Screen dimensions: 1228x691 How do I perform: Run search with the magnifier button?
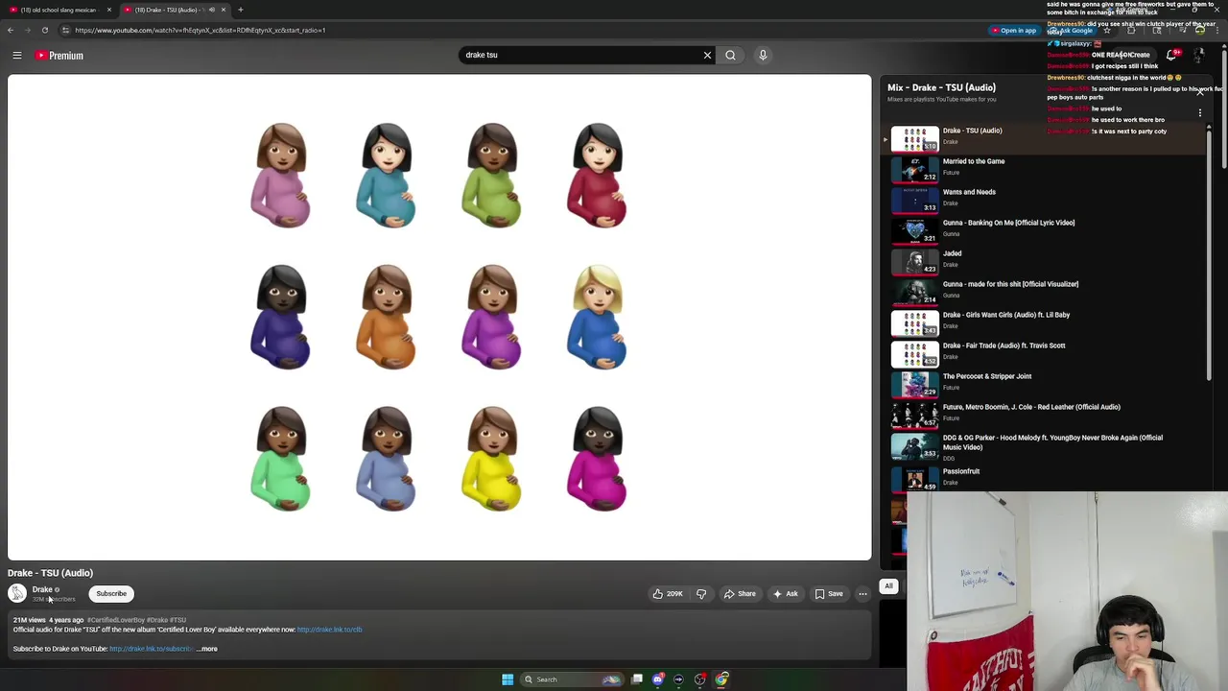730,55
